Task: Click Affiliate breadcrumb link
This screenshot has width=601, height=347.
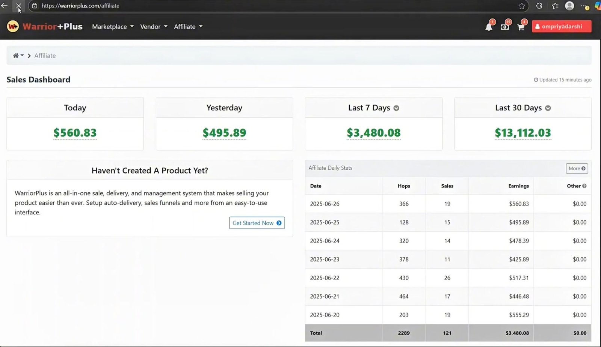Action: (45, 56)
